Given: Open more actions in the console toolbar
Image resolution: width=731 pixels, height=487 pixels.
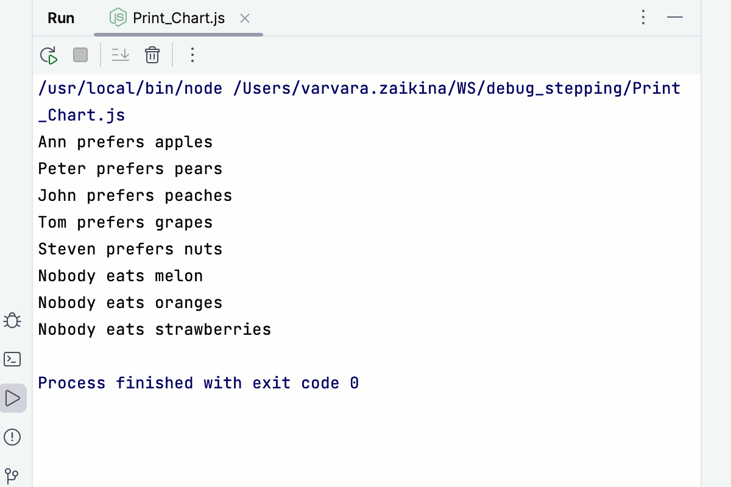Looking at the screenshot, I should point(192,55).
